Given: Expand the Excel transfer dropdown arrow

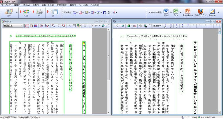Looking at the screenshot, I should coord(181,13).
